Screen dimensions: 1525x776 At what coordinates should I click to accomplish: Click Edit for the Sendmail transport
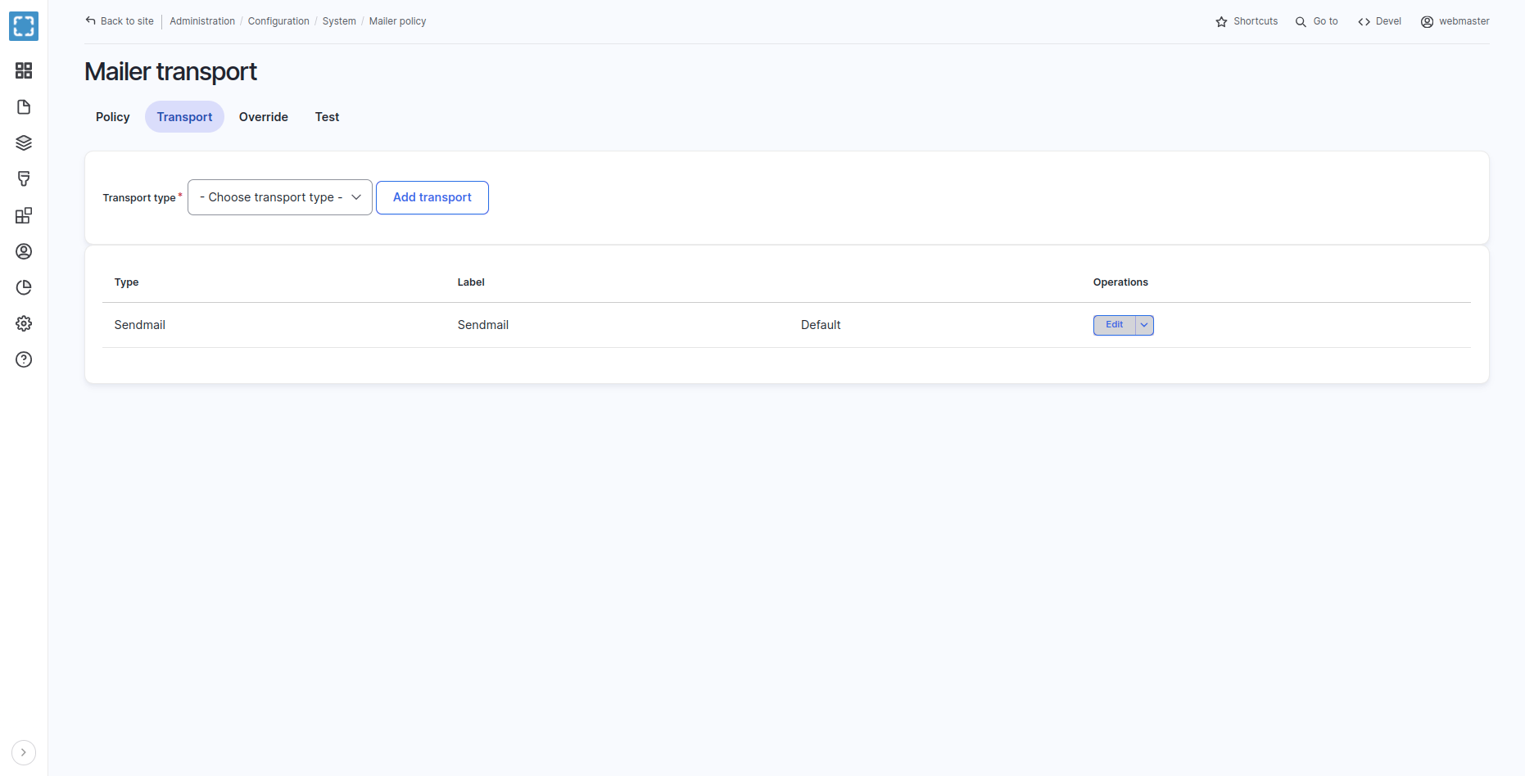(1114, 325)
